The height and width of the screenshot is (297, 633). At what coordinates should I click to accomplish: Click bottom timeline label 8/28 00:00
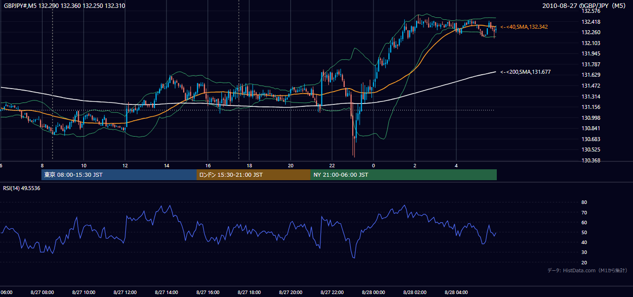373,293
